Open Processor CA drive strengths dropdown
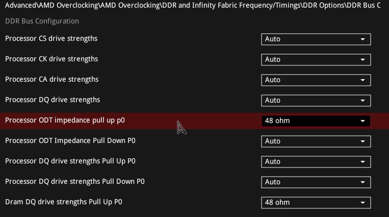 coord(316,80)
